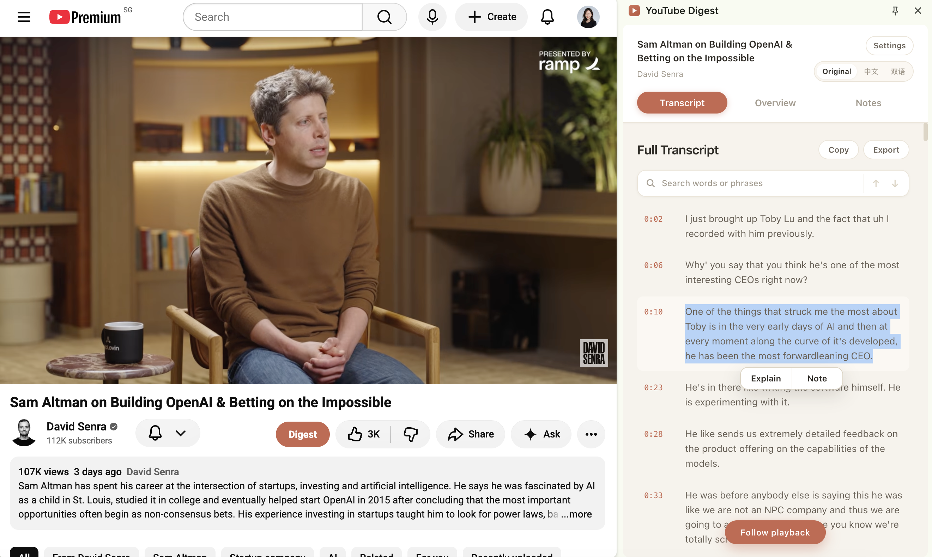Click the ramp sponsor logo on video
This screenshot has height=557, width=932.
coord(569,61)
